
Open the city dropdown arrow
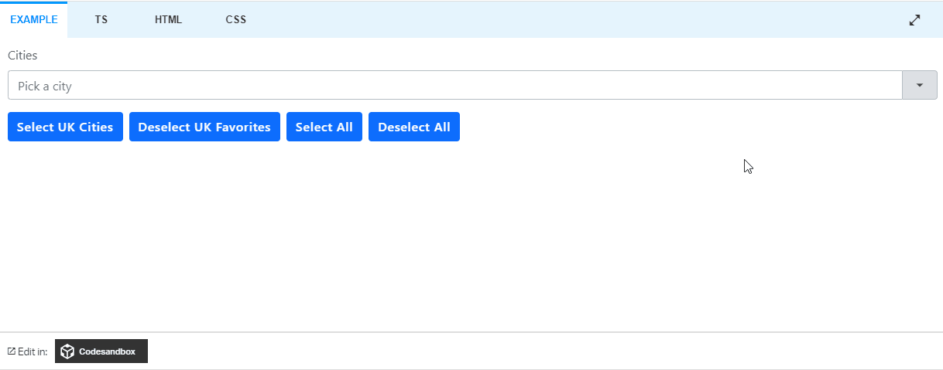pyautogui.click(x=920, y=86)
